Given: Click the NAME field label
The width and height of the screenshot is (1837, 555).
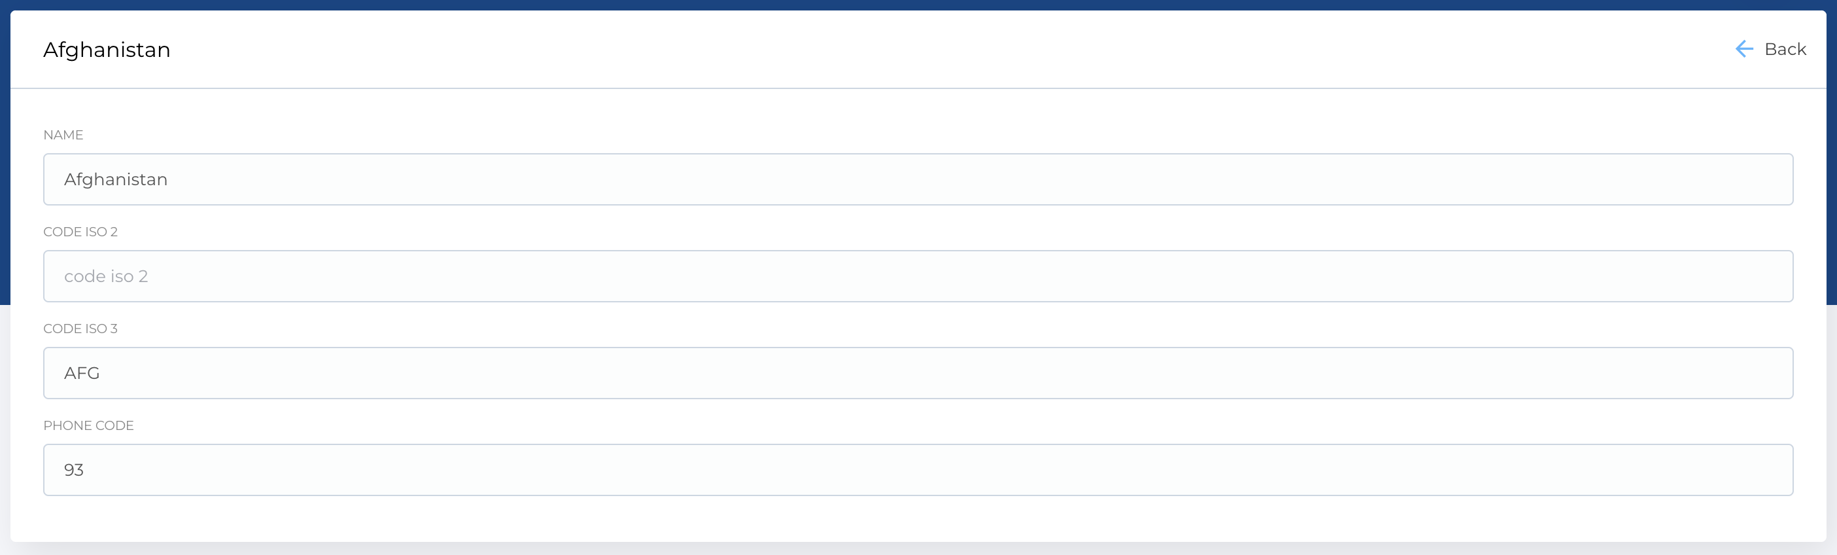Looking at the screenshot, I should pyautogui.click(x=63, y=135).
